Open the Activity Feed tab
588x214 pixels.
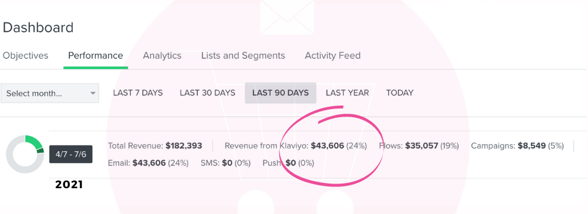(332, 56)
